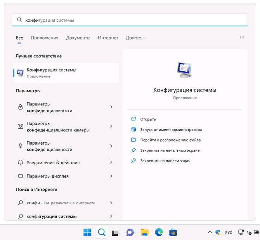The width and height of the screenshot is (260, 240).
Task: Click the small Конфигурация системы app icon in results
Action: (20, 73)
